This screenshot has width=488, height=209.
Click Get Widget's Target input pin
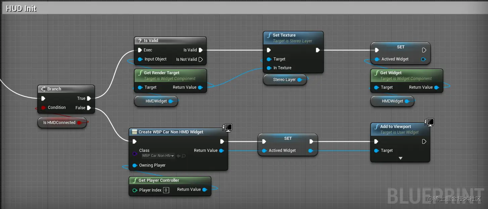click(376, 87)
